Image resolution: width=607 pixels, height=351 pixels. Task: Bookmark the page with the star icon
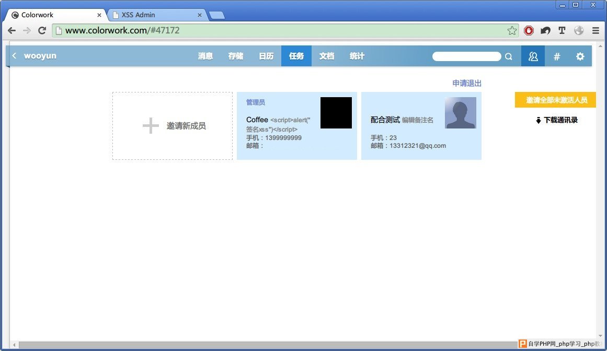[x=512, y=30]
